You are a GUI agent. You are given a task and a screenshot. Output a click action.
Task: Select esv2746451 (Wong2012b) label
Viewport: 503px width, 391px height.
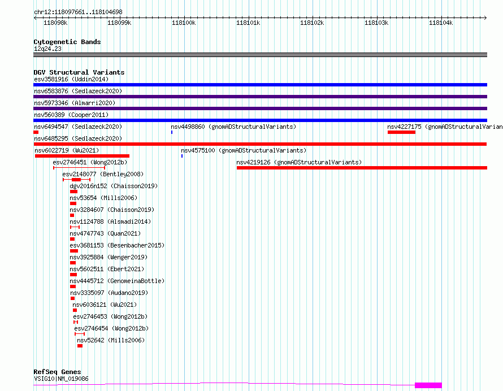click(x=90, y=162)
